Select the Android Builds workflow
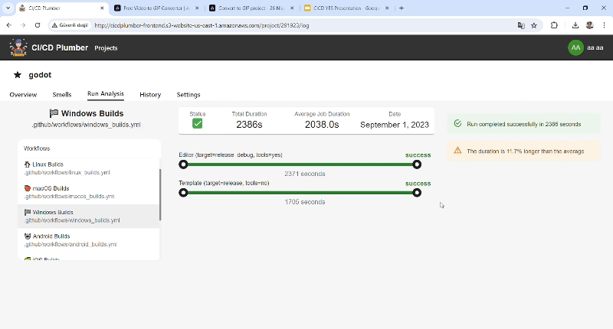The width and height of the screenshot is (613, 329). 88,240
